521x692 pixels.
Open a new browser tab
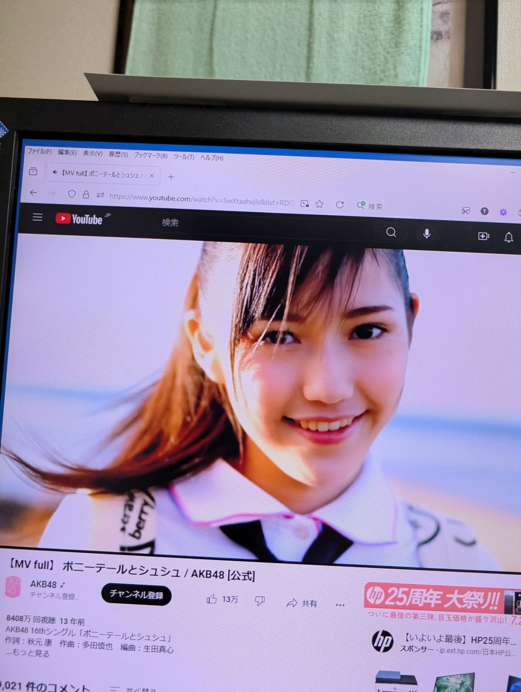pos(171,177)
